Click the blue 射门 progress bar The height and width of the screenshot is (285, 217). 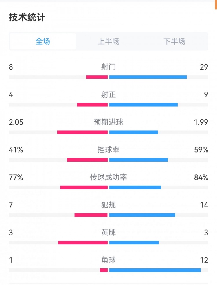click(148, 77)
